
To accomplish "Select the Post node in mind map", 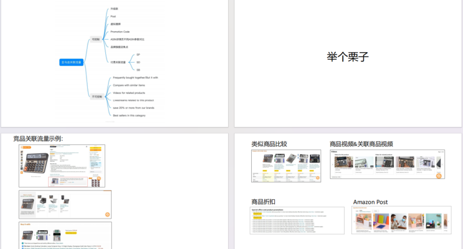I will click(113, 17).
